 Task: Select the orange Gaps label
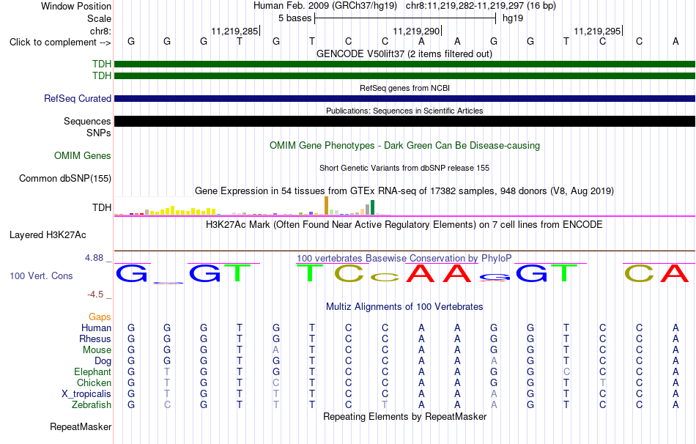pyautogui.click(x=100, y=317)
